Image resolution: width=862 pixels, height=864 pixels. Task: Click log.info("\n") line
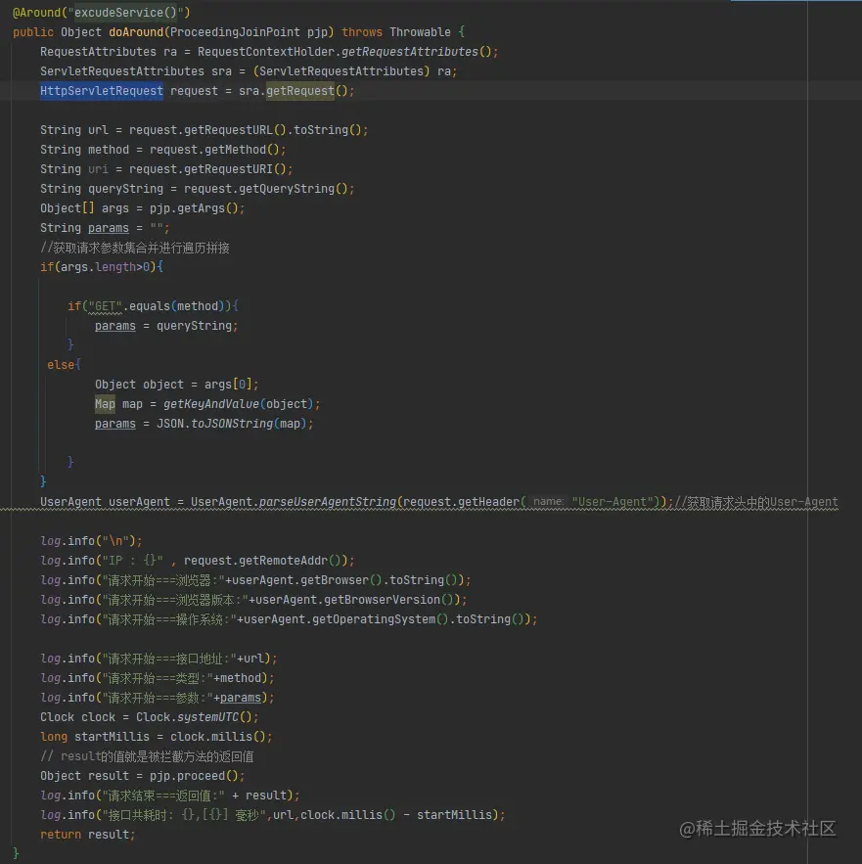[91, 541]
